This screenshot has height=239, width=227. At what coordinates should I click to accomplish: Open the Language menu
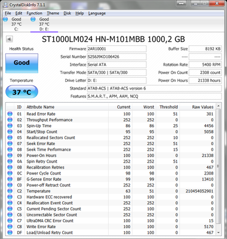coord(97,13)
